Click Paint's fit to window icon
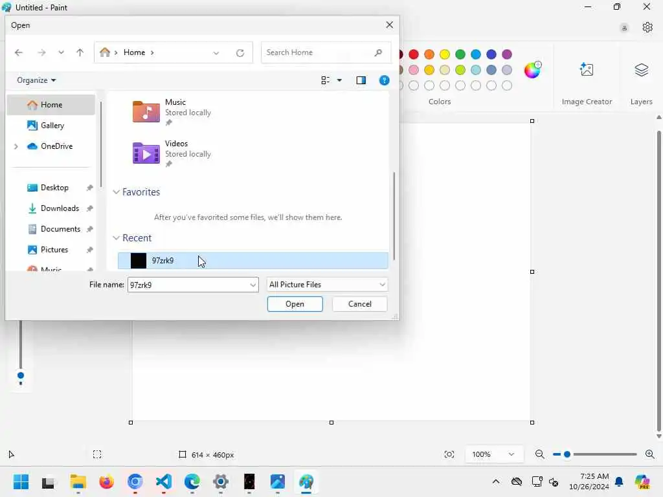 tap(449, 454)
